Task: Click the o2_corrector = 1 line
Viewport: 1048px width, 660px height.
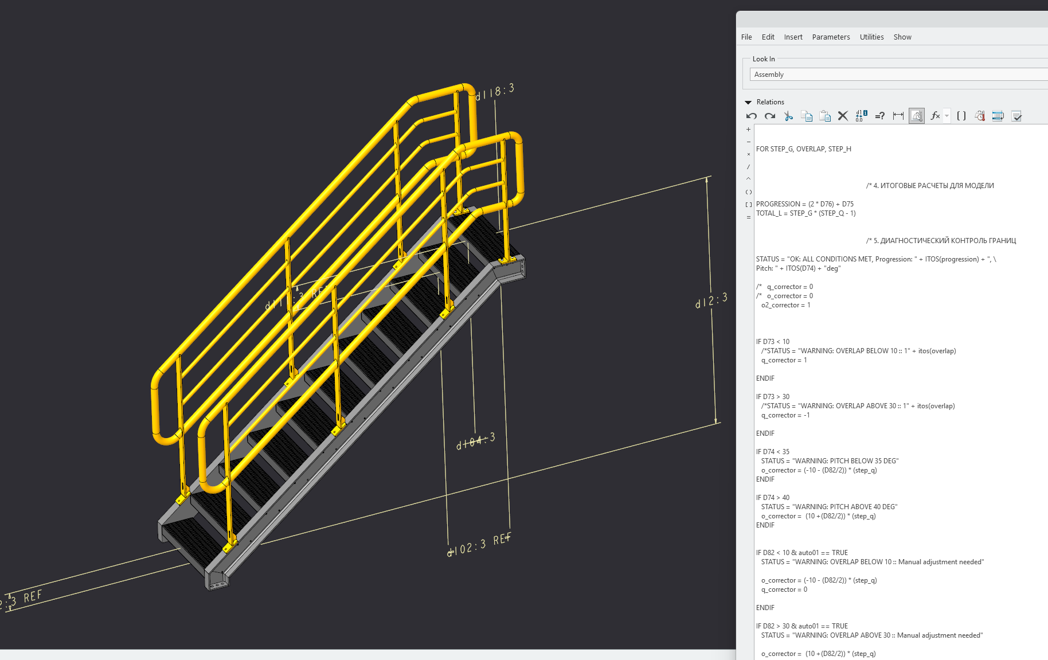Action: [785, 305]
